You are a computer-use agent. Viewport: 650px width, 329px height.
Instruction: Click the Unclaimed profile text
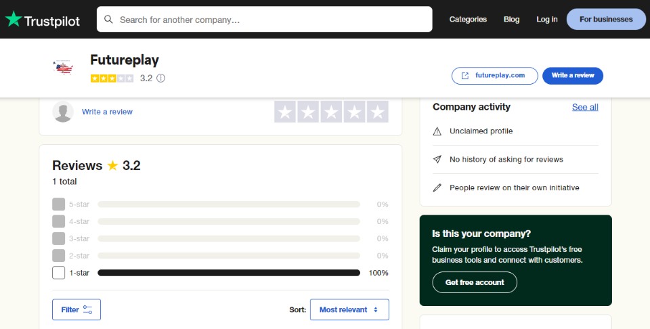pyautogui.click(x=481, y=131)
